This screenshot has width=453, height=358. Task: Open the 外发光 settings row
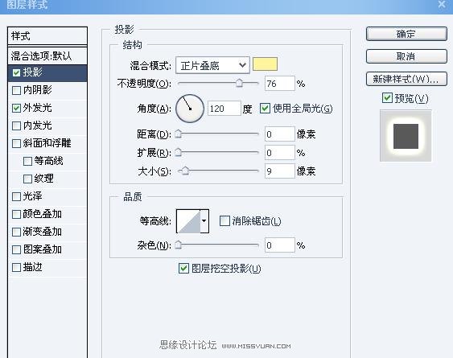pyautogui.click(x=47, y=108)
